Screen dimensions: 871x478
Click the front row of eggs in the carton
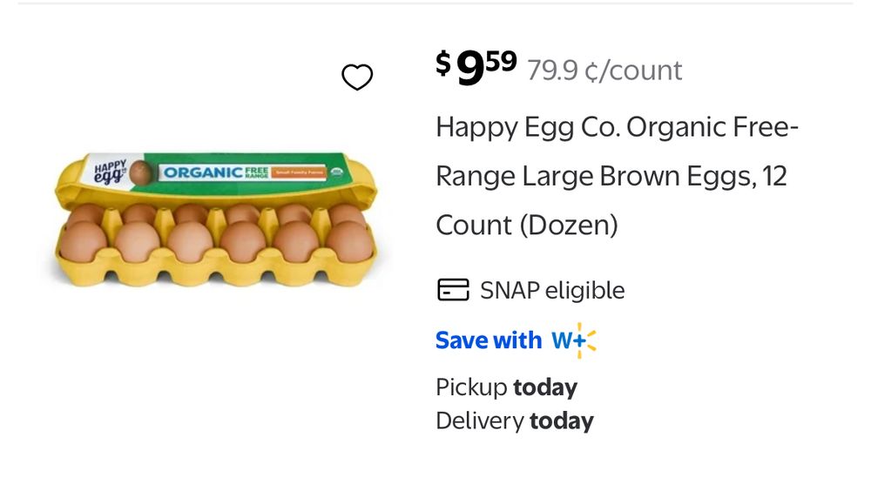tap(216, 241)
